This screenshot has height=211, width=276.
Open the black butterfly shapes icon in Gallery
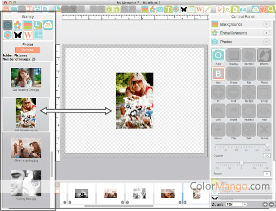pos(18,35)
